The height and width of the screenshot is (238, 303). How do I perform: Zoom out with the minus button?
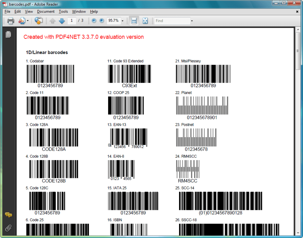click(94, 21)
